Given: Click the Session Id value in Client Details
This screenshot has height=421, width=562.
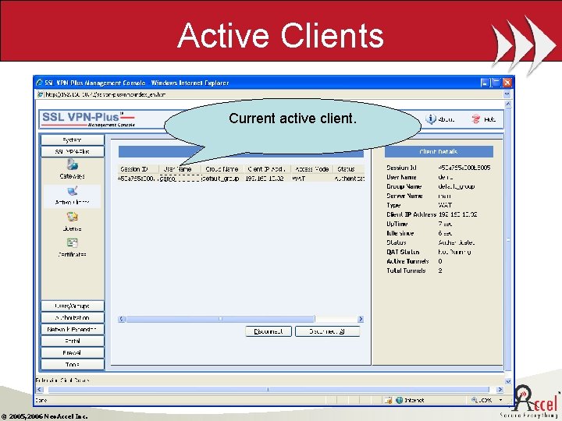Looking at the screenshot, I should click(464, 168).
